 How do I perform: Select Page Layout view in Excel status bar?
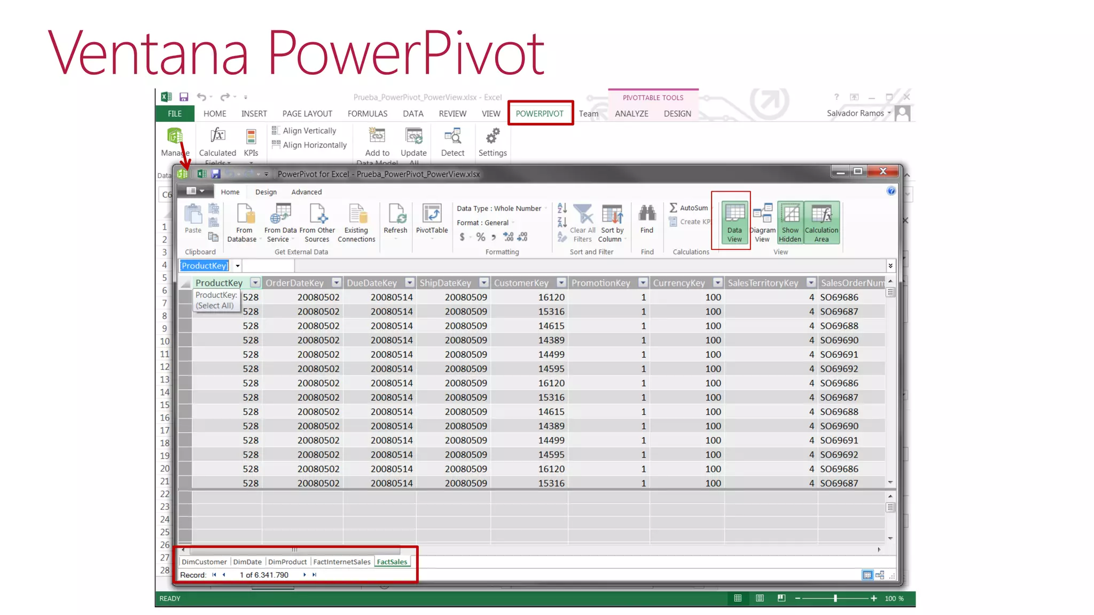click(x=760, y=598)
